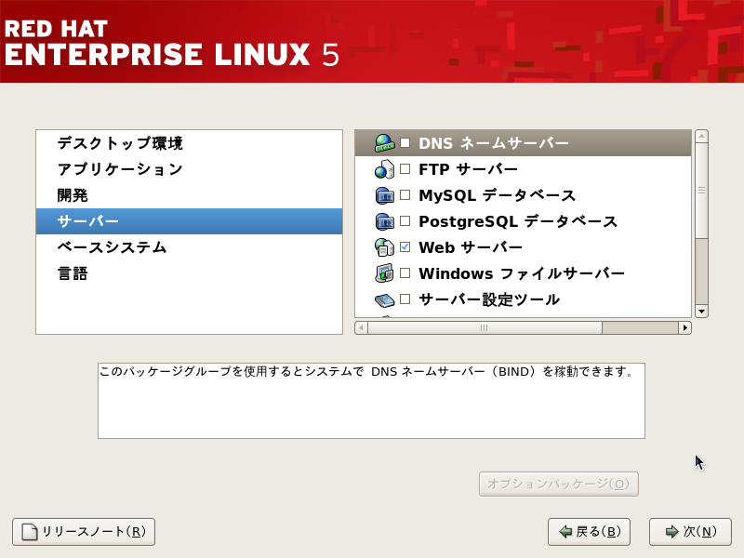The image size is (744, 558).
Task: Click the PostgreSQL データベース icon
Action: coord(384,221)
